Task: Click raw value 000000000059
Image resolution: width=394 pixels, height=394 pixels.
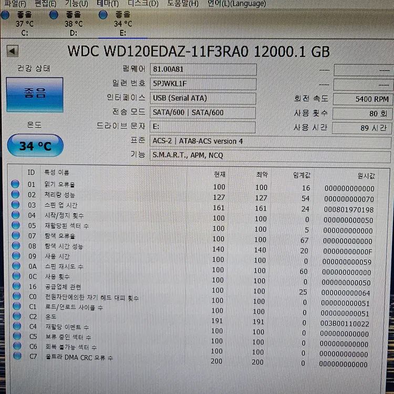Action: [347, 262]
